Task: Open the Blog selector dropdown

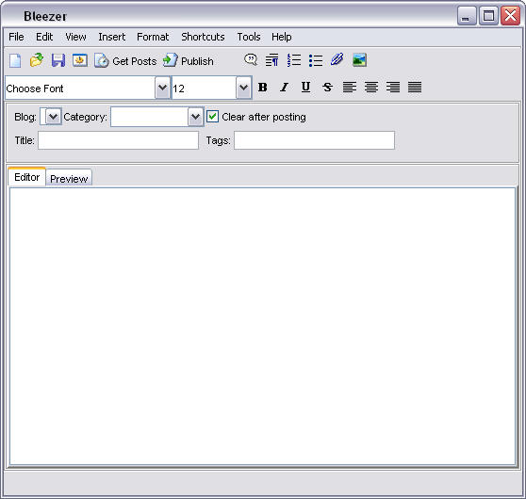Action: click(x=54, y=117)
